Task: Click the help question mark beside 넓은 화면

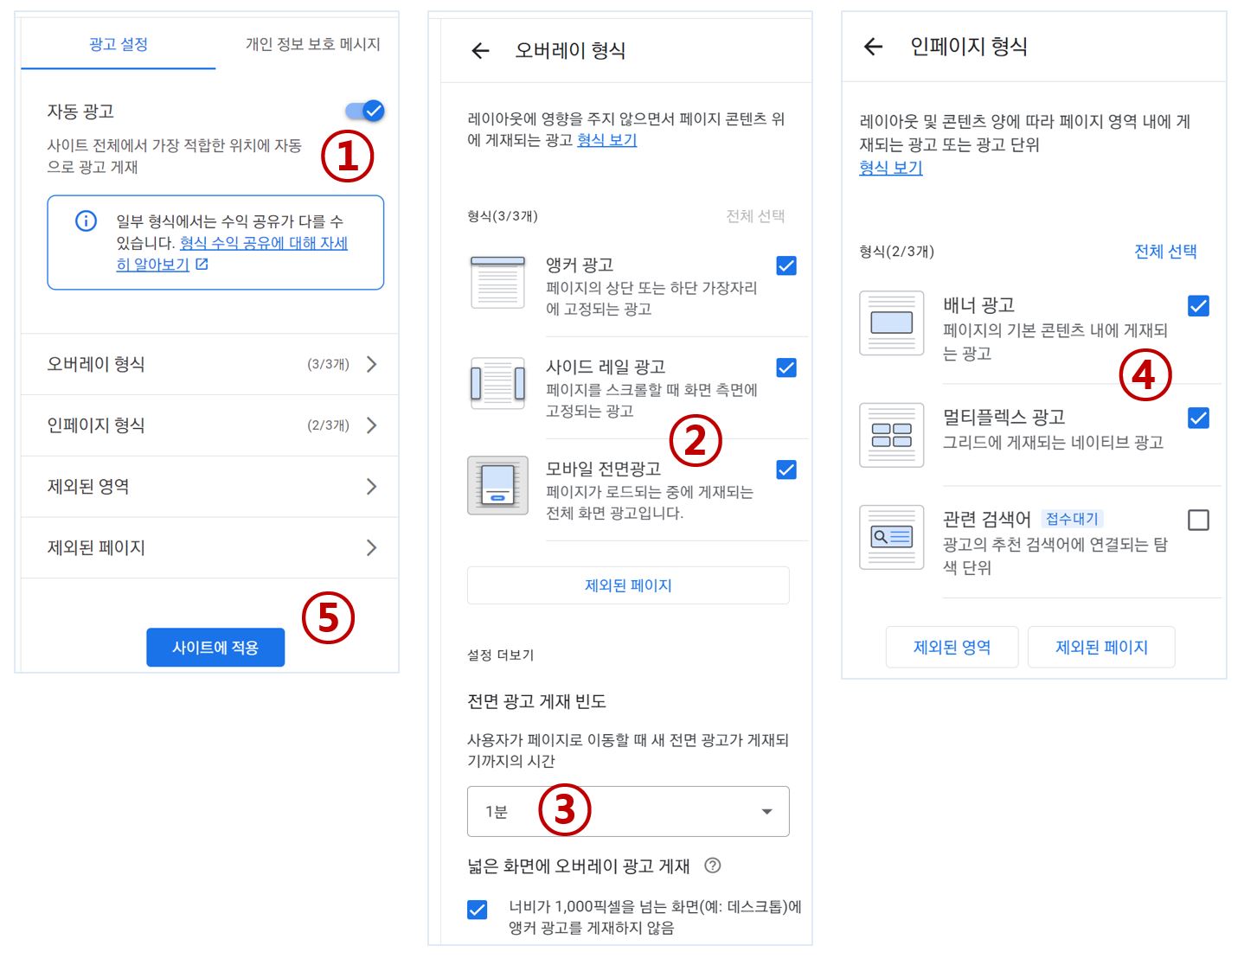Action: click(711, 866)
